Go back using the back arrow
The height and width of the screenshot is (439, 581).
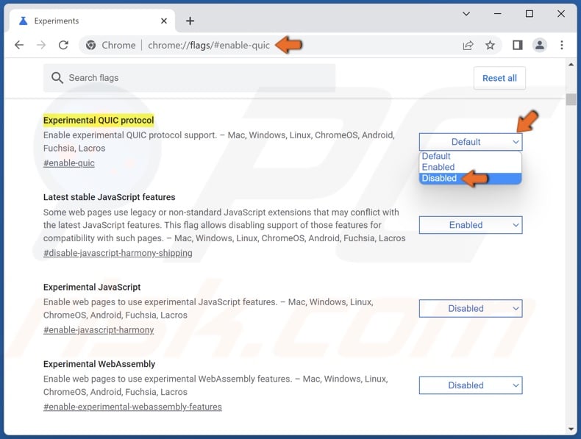[19, 45]
